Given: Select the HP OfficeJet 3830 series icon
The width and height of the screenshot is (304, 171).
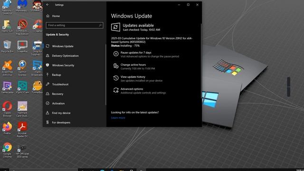Looking at the screenshot, I should (x=22, y=151).
